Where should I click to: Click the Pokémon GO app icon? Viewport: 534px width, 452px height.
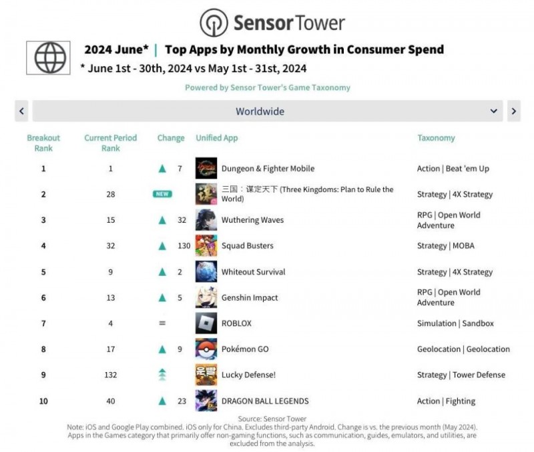[206, 349]
